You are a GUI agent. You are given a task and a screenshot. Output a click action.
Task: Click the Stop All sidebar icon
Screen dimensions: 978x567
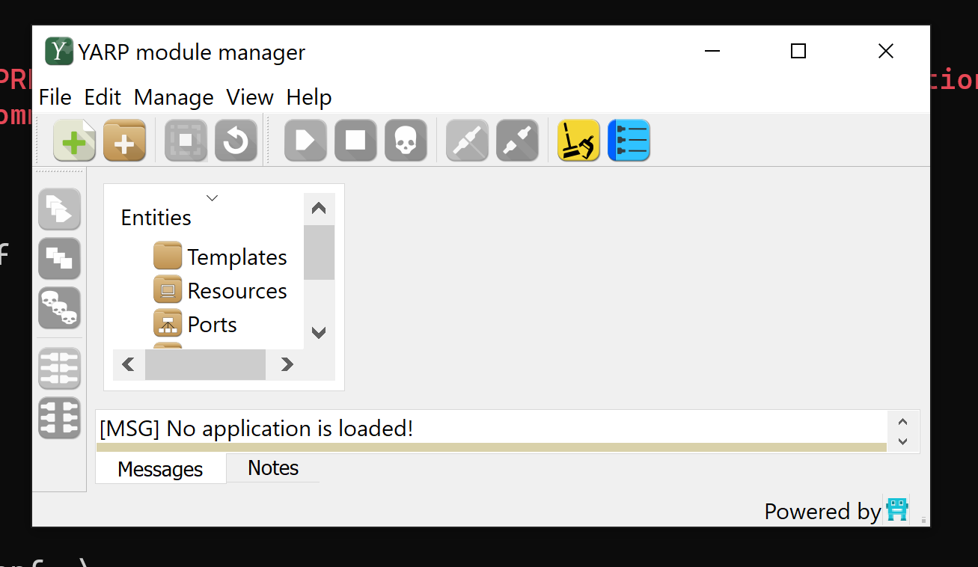tap(59, 258)
